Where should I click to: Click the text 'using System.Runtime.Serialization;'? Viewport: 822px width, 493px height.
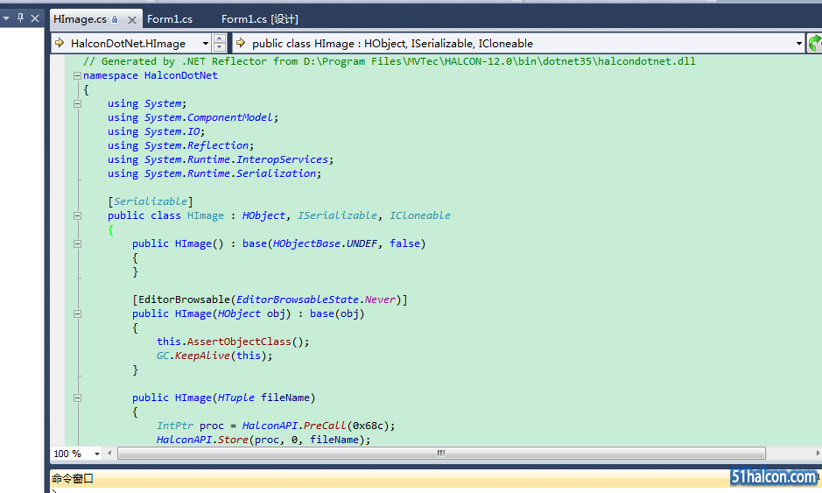(214, 173)
